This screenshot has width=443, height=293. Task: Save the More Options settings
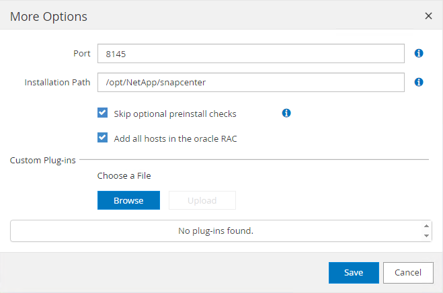(x=354, y=272)
